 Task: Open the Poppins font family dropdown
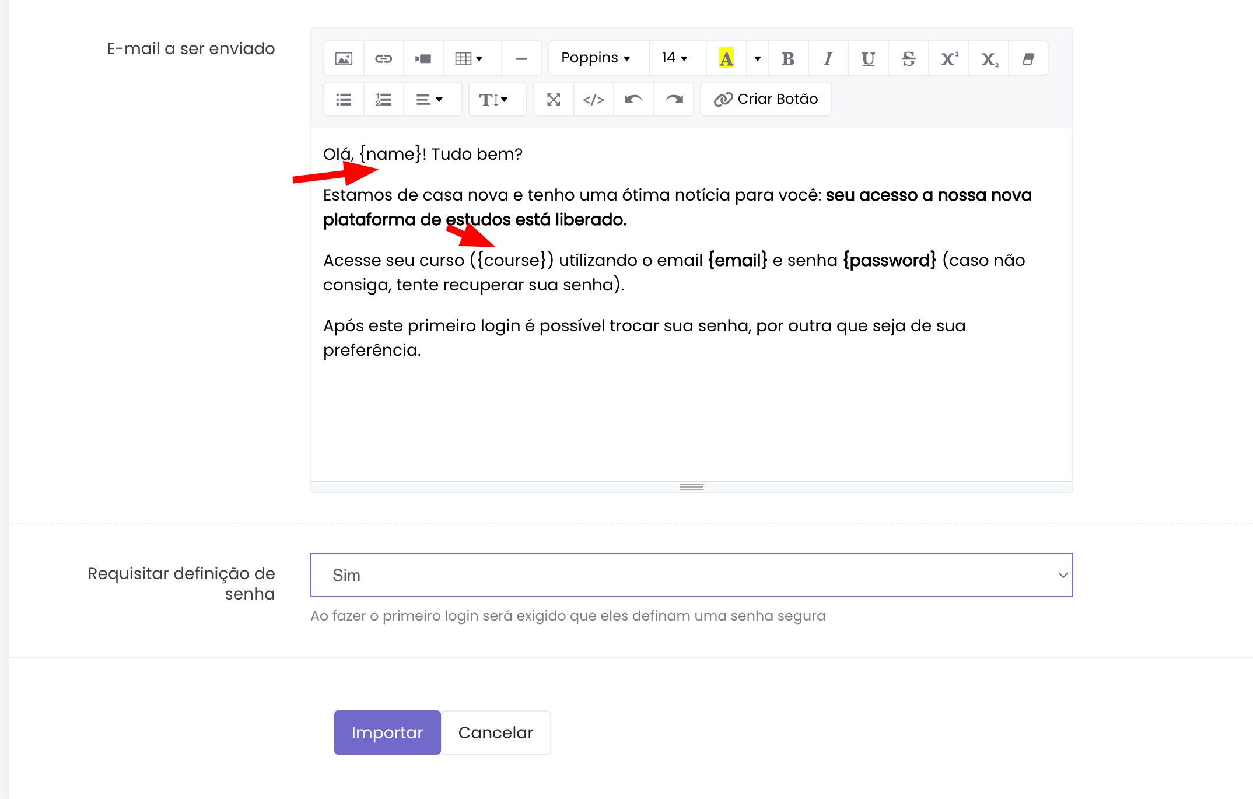point(596,58)
